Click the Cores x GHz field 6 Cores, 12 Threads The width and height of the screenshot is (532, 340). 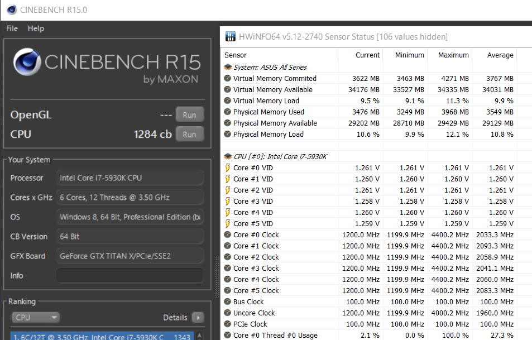pyautogui.click(x=130, y=198)
